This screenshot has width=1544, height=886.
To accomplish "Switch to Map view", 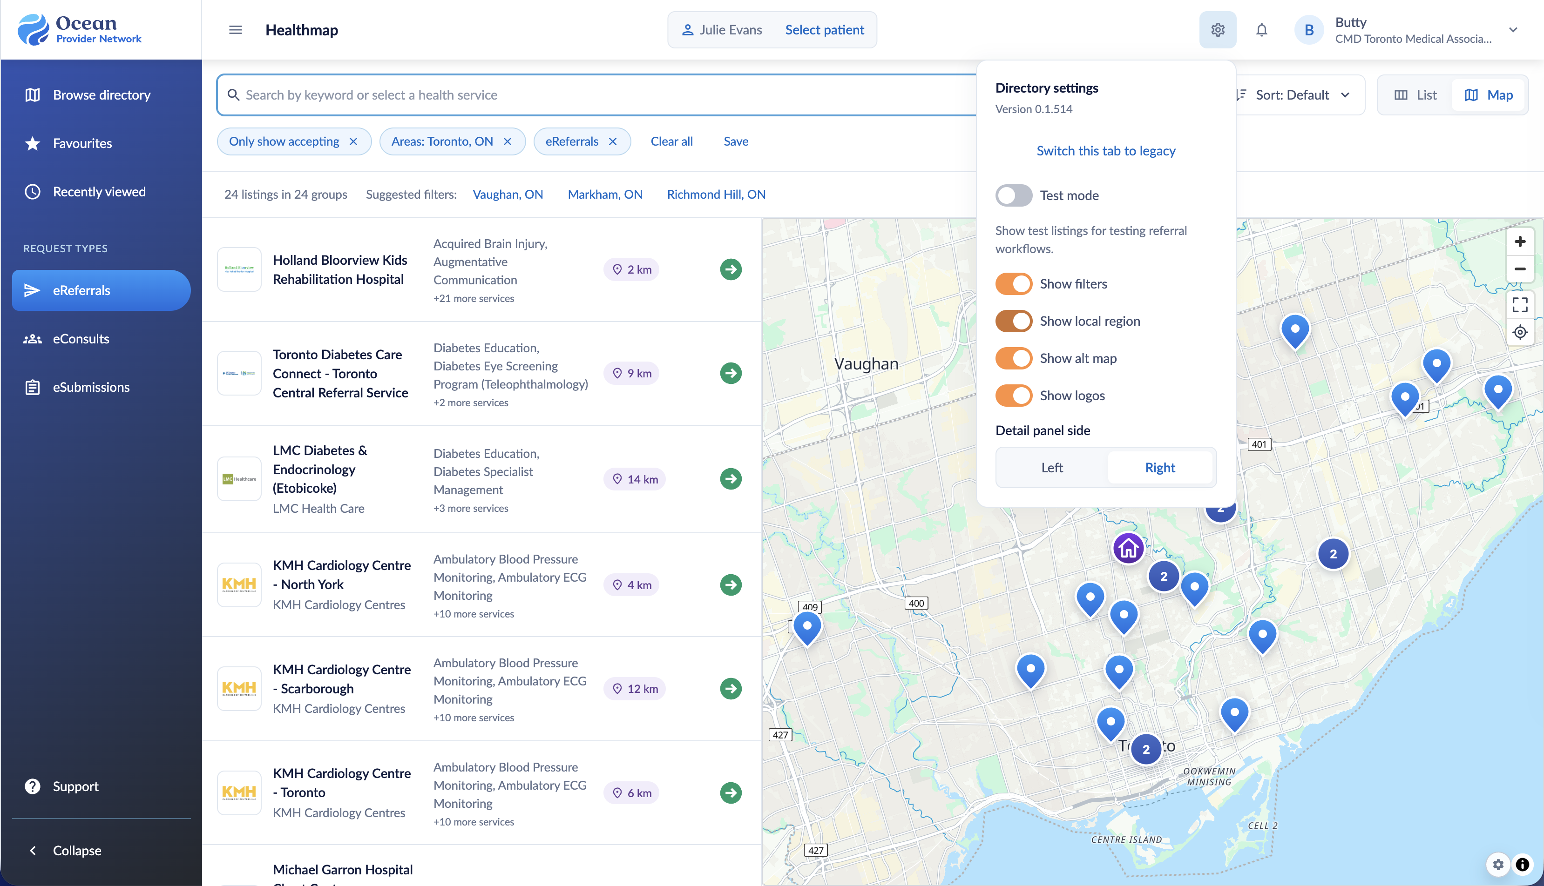I will 1489,95.
